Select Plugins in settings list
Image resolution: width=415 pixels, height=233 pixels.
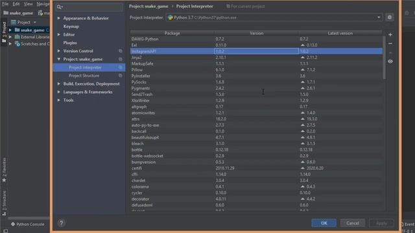(70, 43)
